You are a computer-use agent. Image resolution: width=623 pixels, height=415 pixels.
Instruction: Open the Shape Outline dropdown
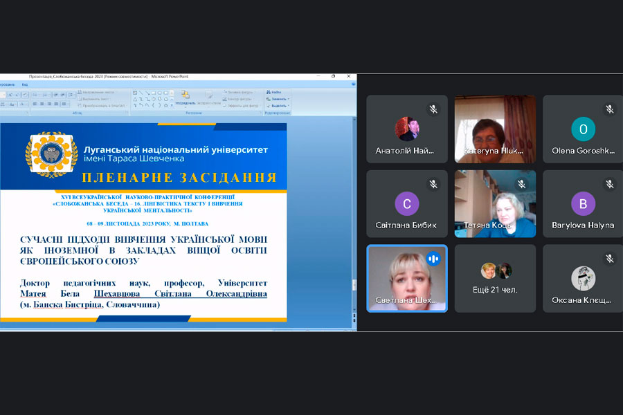click(x=237, y=99)
